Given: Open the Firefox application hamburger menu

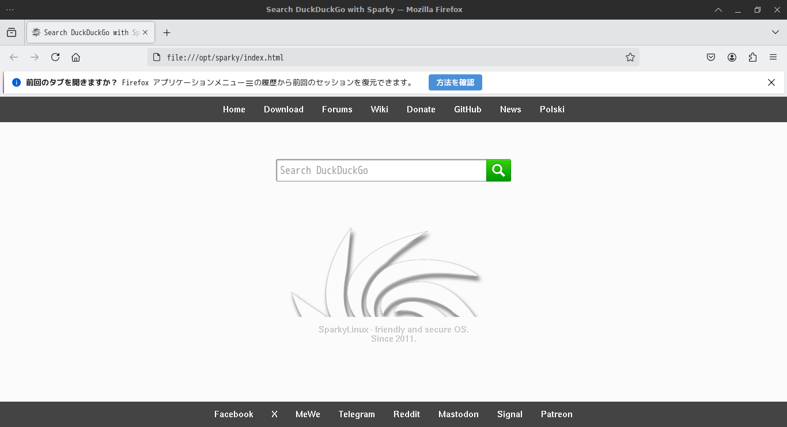Looking at the screenshot, I should click(773, 57).
